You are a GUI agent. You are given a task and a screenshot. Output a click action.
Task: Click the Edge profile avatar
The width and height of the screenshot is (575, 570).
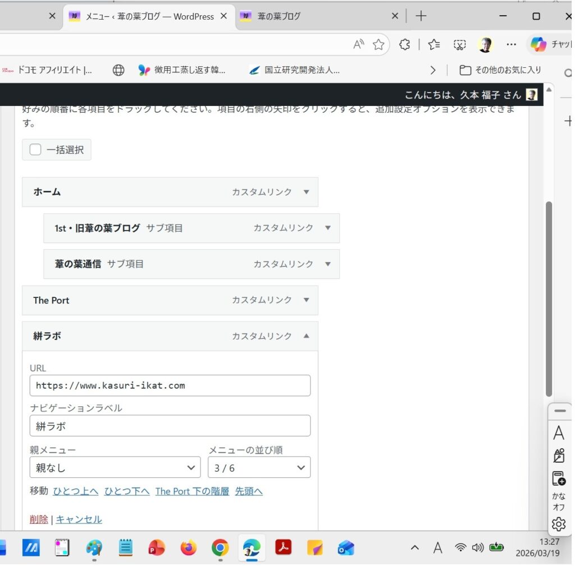click(485, 44)
